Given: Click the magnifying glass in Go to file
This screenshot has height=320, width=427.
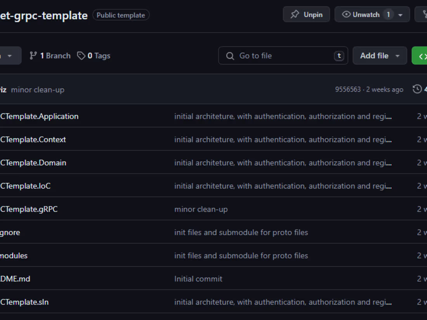Looking at the screenshot, I should 230,55.
